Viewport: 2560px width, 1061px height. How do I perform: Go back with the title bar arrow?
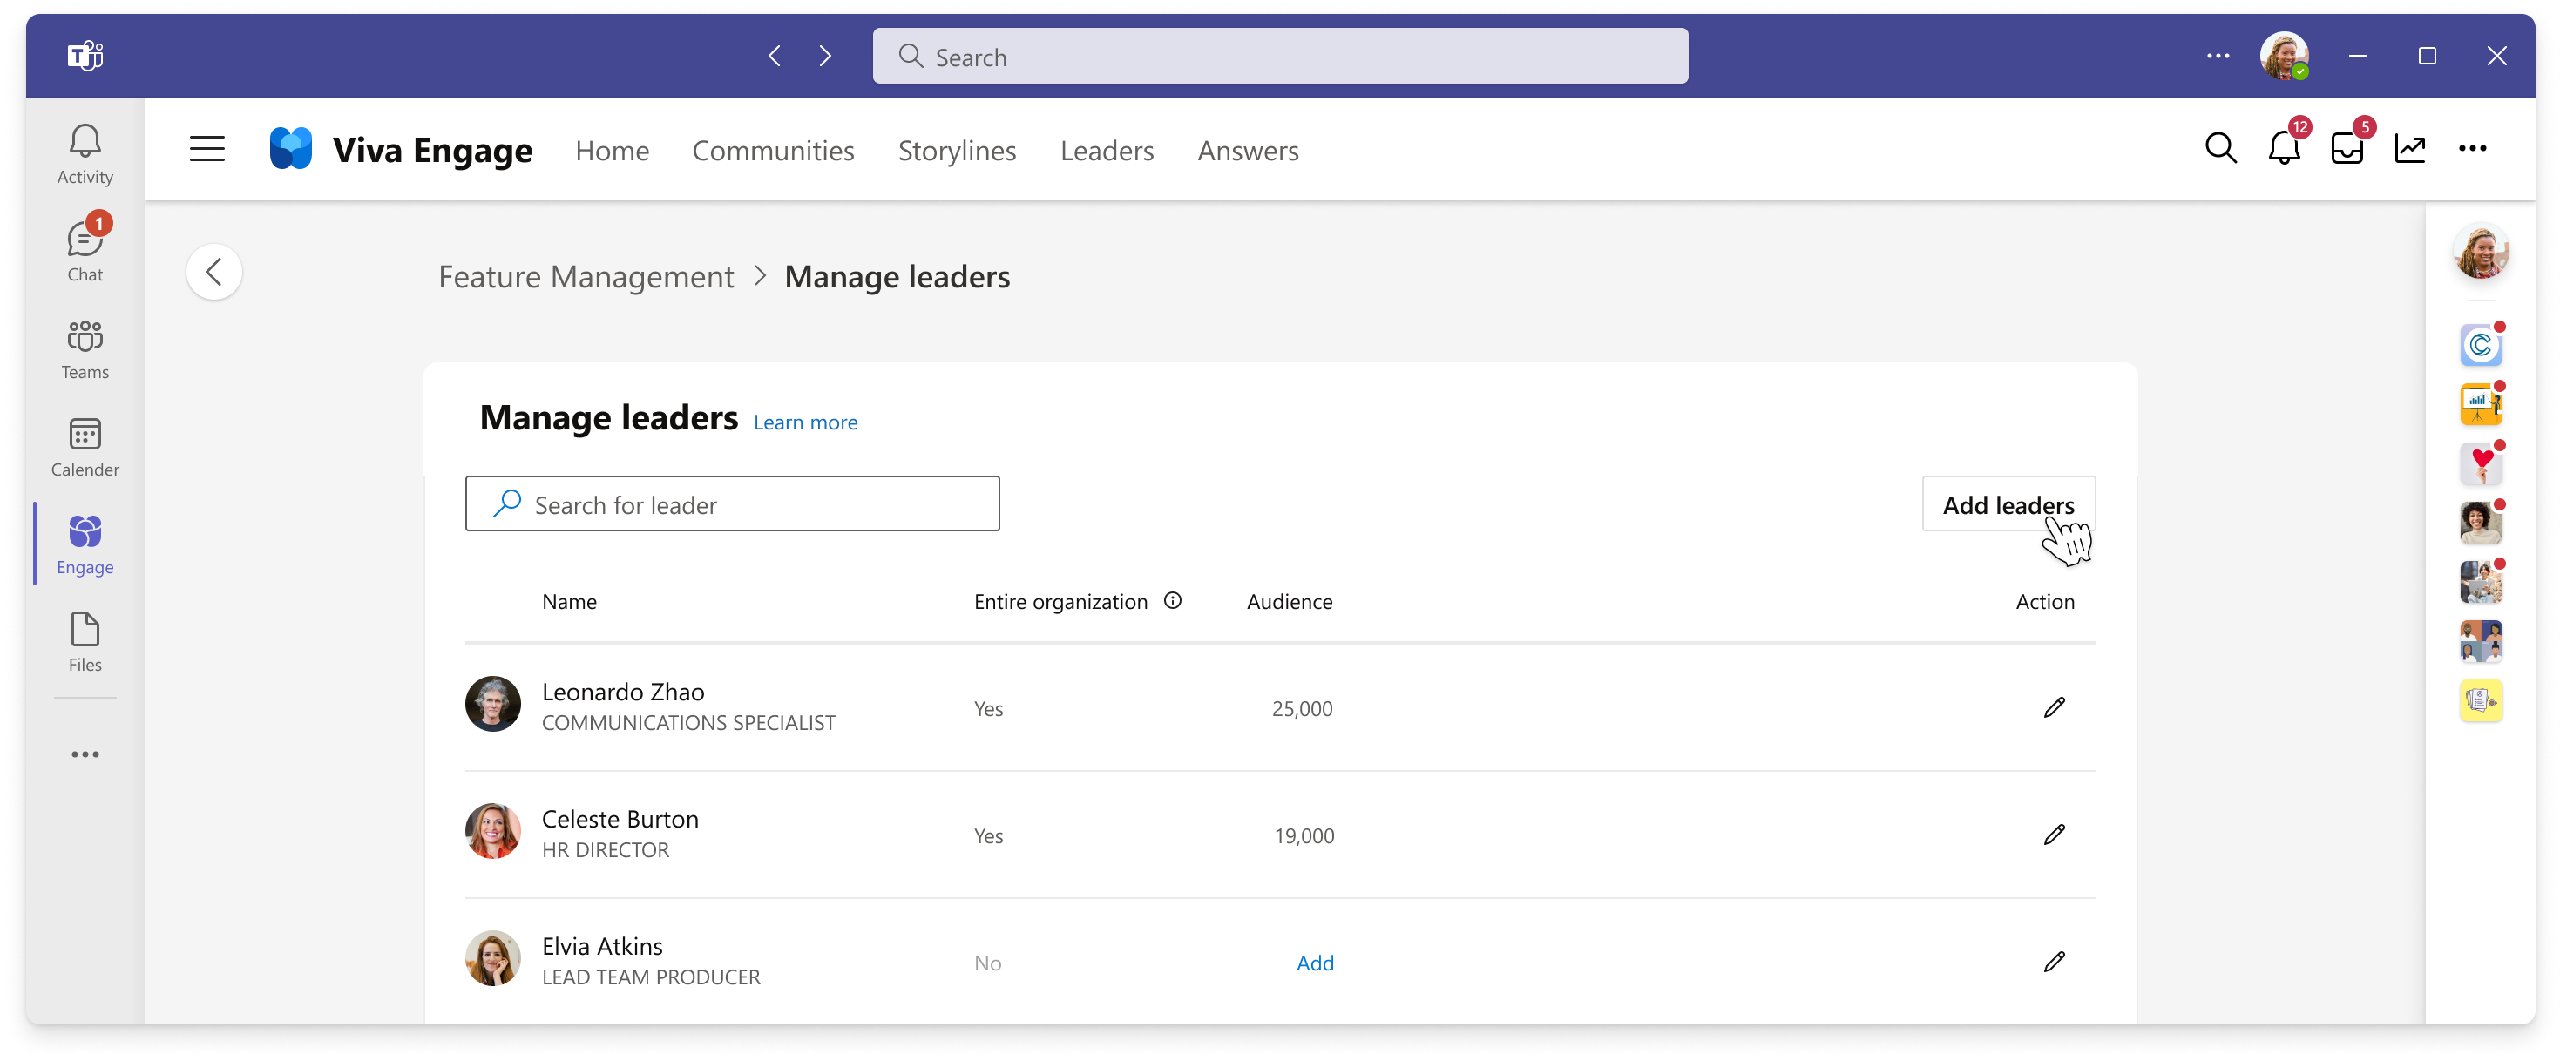click(774, 56)
